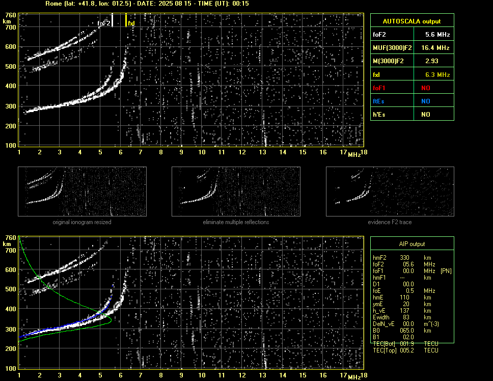The image size is (493, 381).
Task: Click the MHz axis label under the top ionogram
Action: (354, 155)
